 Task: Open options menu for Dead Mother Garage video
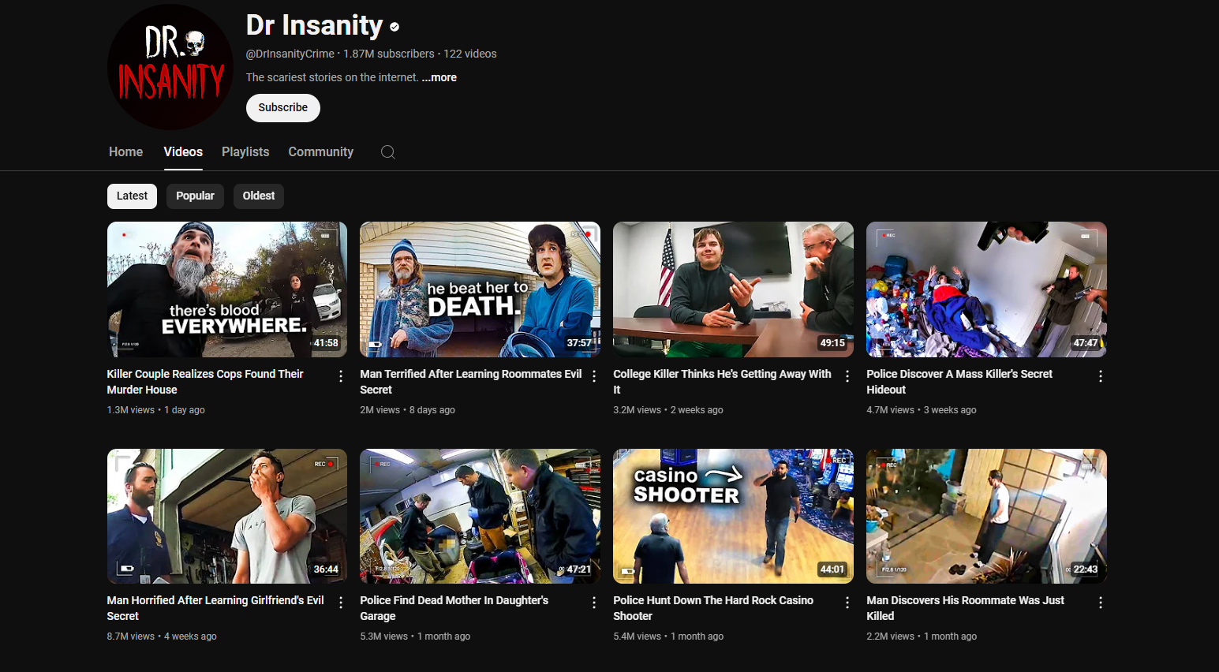(x=594, y=603)
